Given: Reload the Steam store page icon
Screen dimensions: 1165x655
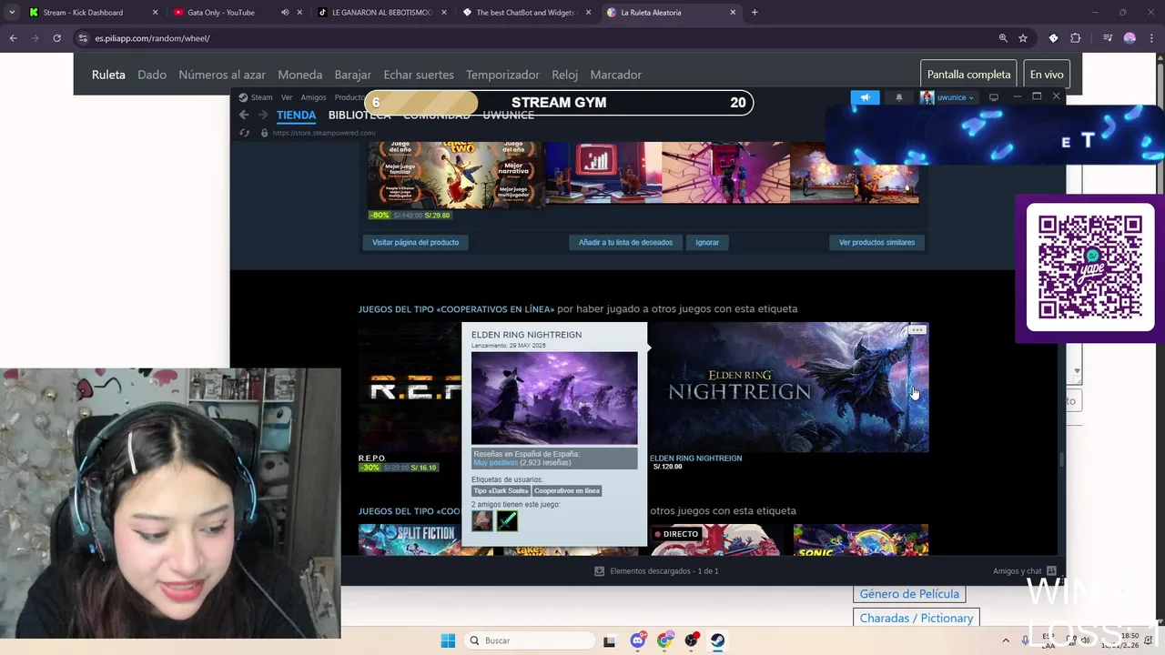Looking at the screenshot, I should (244, 133).
